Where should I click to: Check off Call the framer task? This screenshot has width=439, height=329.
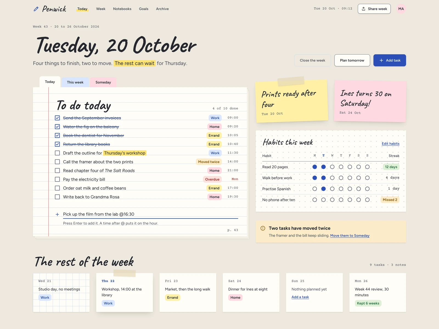[x=57, y=162]
